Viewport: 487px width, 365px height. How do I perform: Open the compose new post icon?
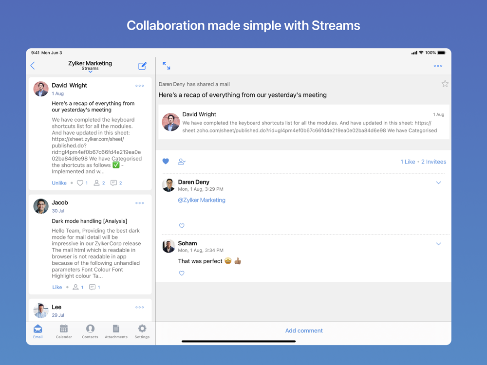142,66
